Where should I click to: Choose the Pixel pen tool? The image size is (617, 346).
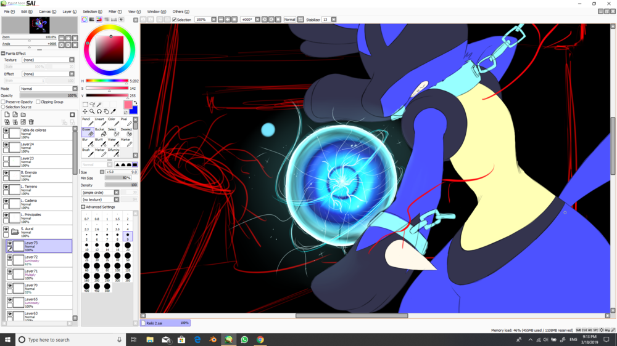click(125, 121)
